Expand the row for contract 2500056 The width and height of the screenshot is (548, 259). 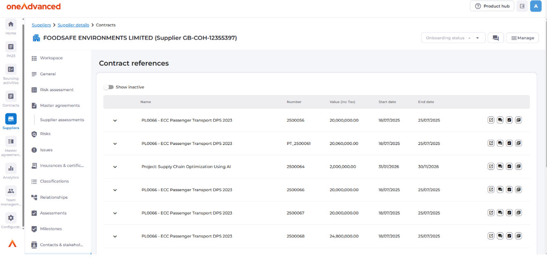115,120
